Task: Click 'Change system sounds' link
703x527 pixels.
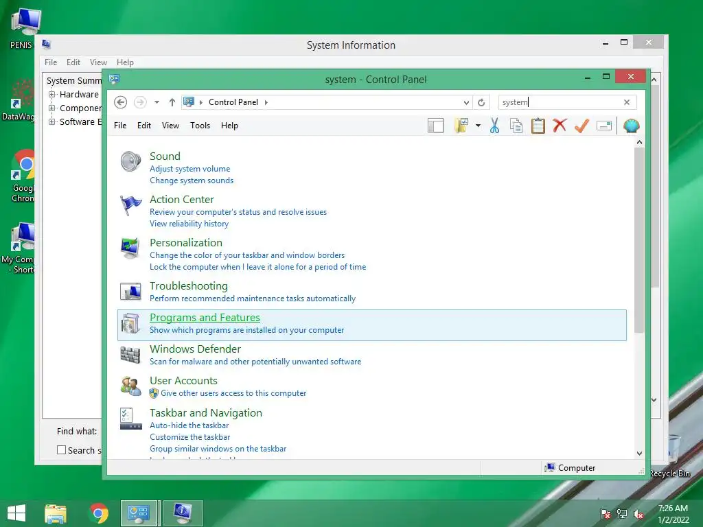Action: (x=192, y=180)
